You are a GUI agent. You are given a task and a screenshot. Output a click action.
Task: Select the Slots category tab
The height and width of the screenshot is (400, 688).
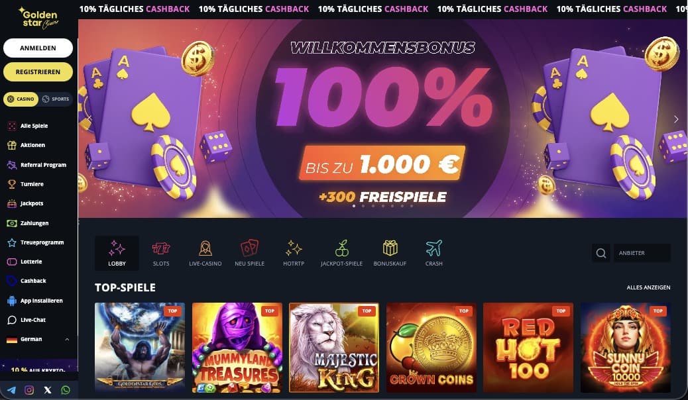pos(161,253)
